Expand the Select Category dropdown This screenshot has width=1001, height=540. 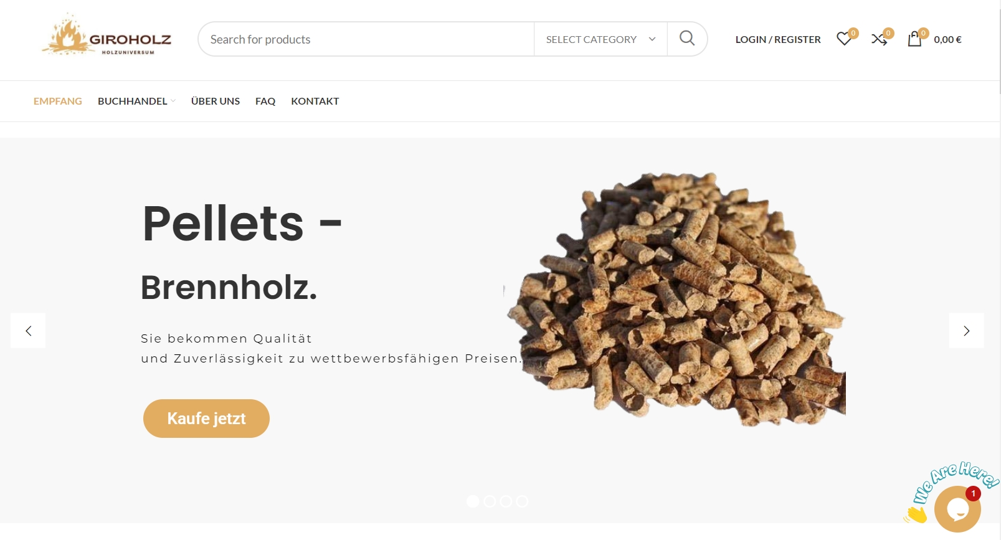pyautogui.click(x=600, y=39)
